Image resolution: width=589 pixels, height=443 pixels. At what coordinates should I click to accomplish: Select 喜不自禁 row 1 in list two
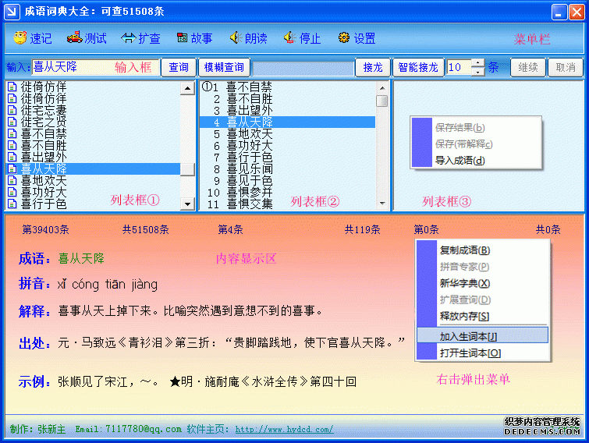[287, 87]
